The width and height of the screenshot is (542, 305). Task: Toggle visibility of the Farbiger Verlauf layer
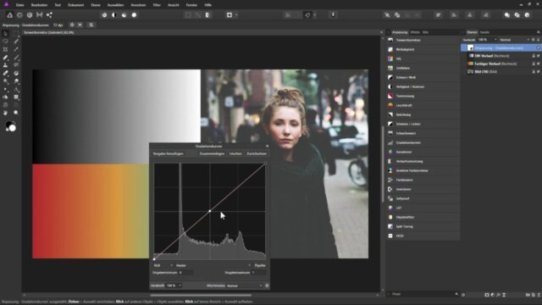(x=539, y=64)
